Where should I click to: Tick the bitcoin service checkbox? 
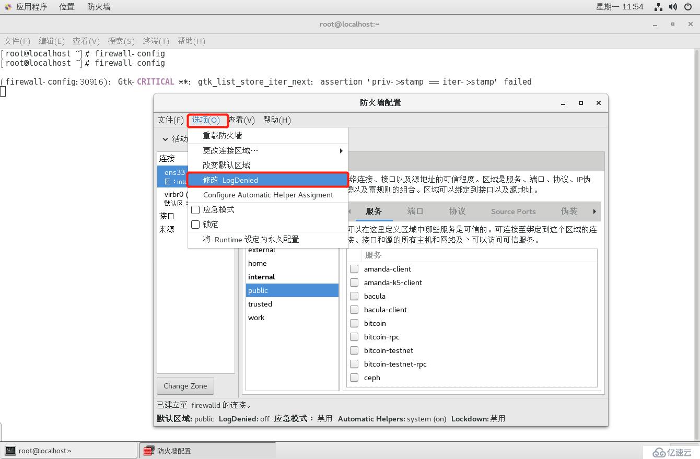(354, 323)
